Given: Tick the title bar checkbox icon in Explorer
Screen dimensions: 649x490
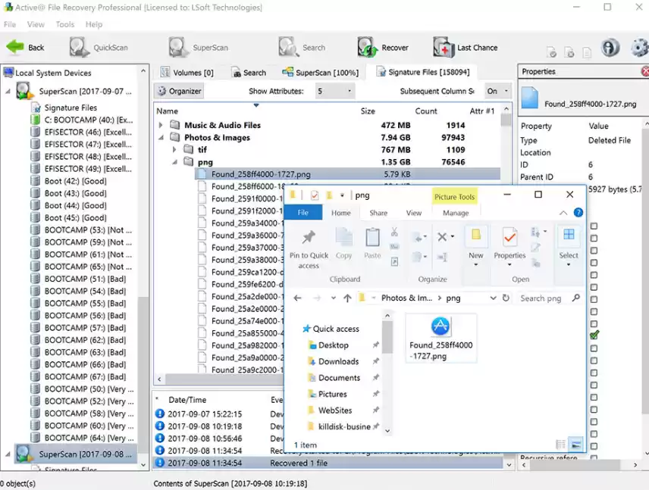Looking at the screenshot, I should pos(314,196).
